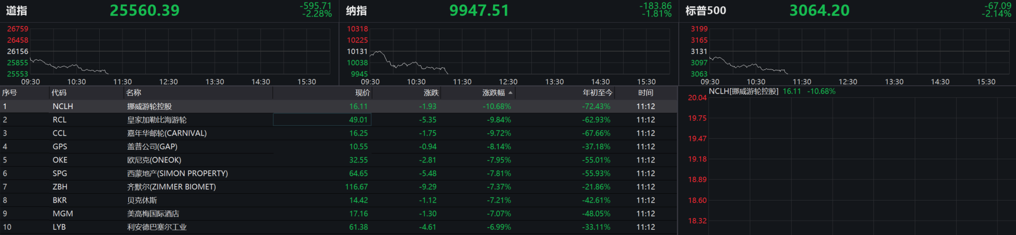The image size is (1016, 235).
Task: Click the -6.99% change cell for LYB
Action: 499,227
